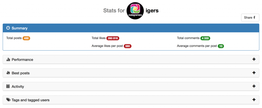Expand Performance using its plus icon
262x108 pixels.
pos(254,59)
